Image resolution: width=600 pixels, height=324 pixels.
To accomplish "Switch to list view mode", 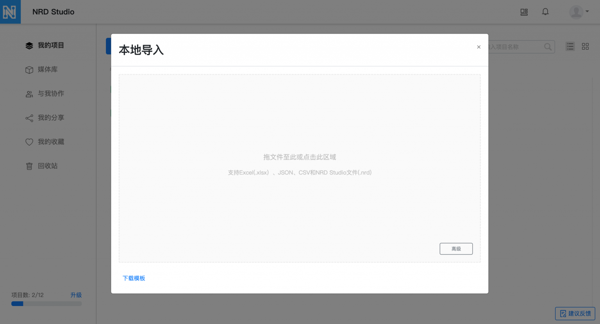I will [570, 46].
